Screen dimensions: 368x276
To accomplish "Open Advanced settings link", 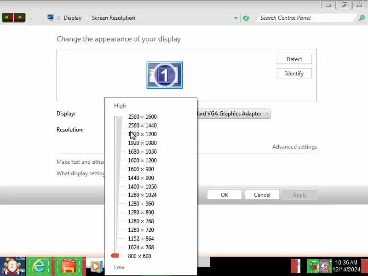I will pyautogui.click(x=294, y=147).
